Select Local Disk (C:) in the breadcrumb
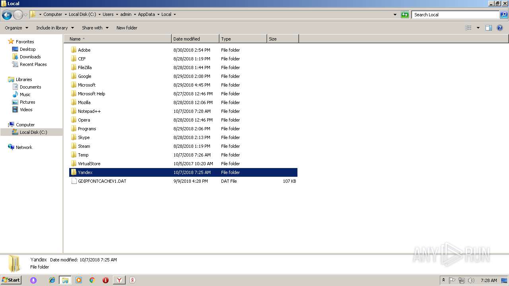 pyautogui.click(x=82, y=14)
